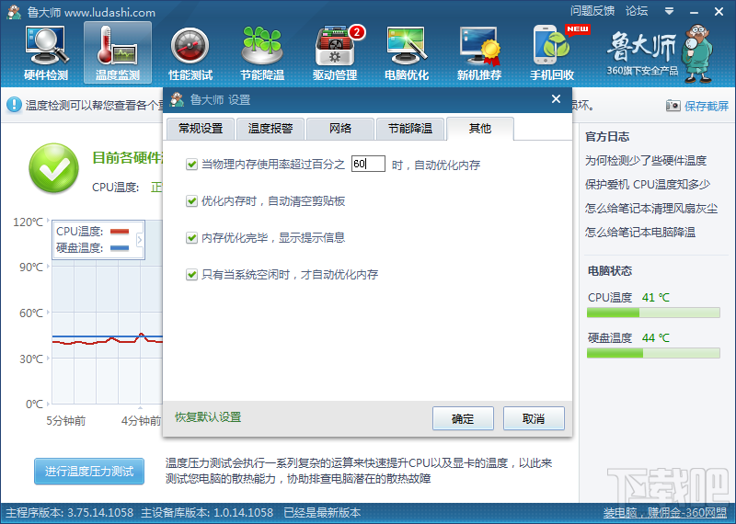Click 主程序版本: 3.75.14.1058 text
This screenshot has width=736, height=524.
pyautogui.click(x=70, y=513)
